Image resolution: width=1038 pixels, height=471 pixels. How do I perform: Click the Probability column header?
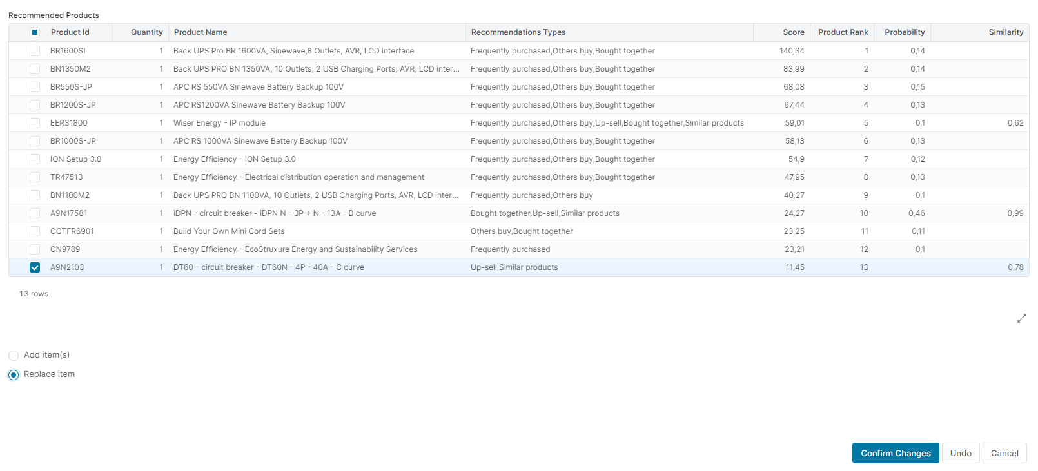pyautogui.click(x=904, y=32)
